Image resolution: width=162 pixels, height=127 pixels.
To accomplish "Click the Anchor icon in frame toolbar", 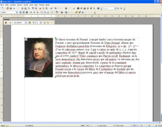I will coord(83,12).
